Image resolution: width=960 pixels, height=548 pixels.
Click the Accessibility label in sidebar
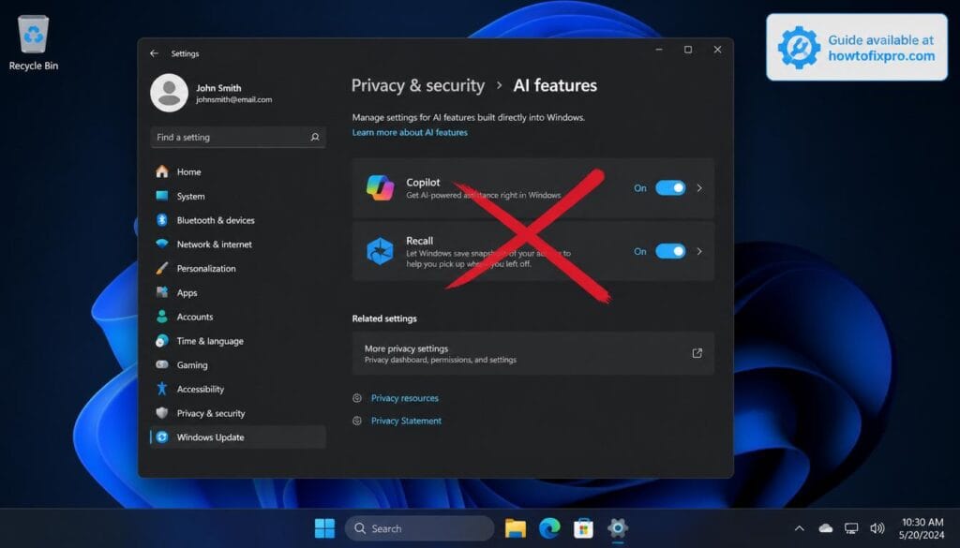coord(201,389)
